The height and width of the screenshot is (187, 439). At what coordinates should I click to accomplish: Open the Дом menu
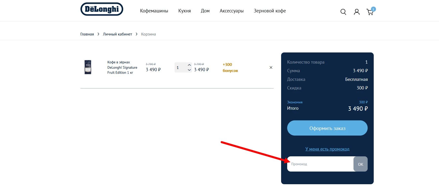205,11
